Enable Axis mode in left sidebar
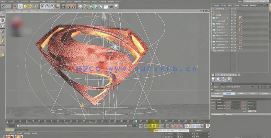 tap(2, 49)
